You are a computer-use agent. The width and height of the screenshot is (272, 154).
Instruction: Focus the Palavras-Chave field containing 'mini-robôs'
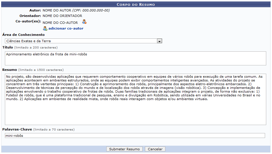(135, 136)
